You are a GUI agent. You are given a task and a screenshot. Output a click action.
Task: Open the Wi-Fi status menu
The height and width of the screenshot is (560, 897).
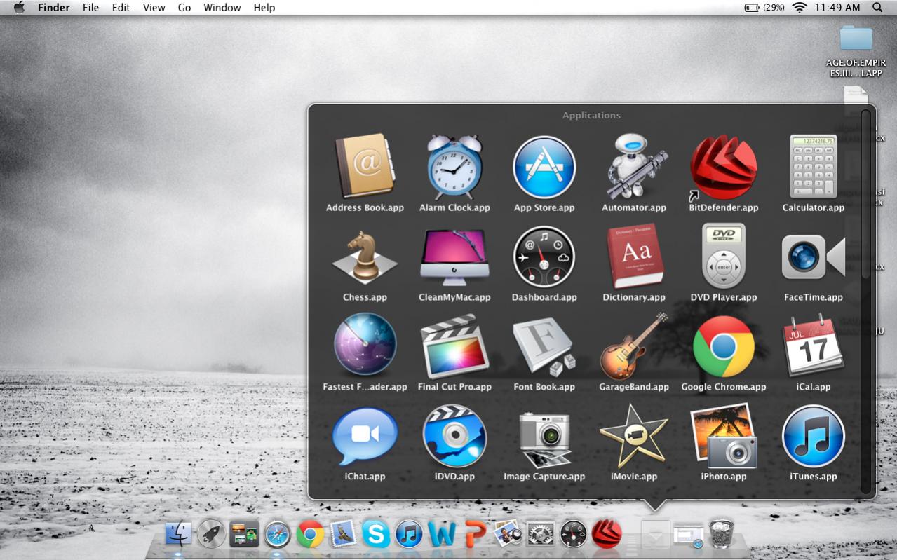coord(800,8)
